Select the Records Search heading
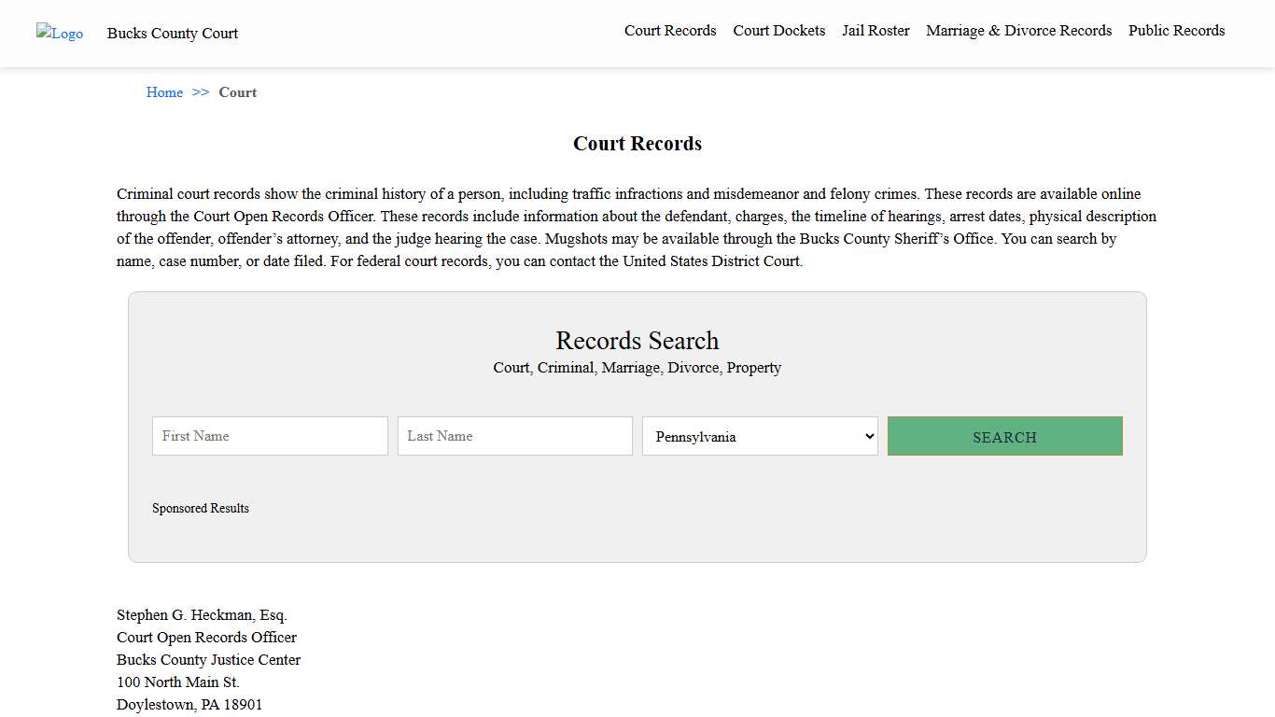 coord(637,341)
